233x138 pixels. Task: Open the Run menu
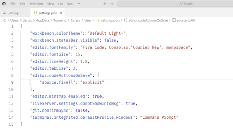(x=70, y=4)
